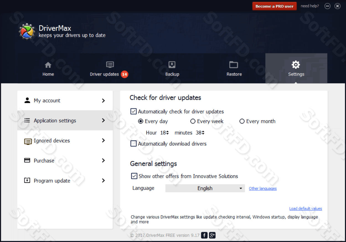
Task: Click Become a PRO user button
Action: point(274,6)
